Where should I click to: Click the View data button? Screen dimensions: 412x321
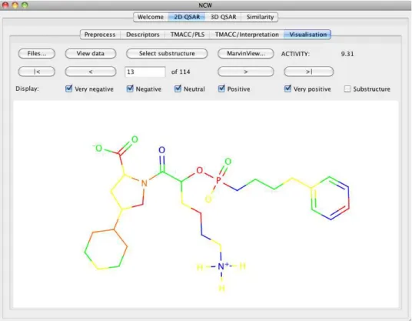91,53
